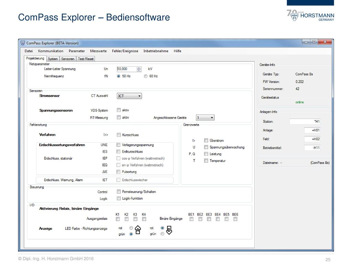Tick the cos φ Verfahren checkbox
Screen dimensions: 352x264
coord(118,158)
